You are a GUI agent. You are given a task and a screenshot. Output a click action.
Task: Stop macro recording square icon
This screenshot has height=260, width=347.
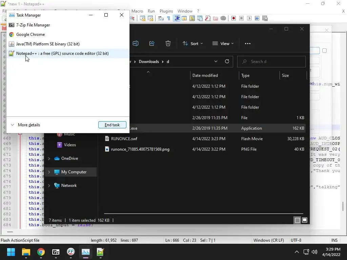241,18
